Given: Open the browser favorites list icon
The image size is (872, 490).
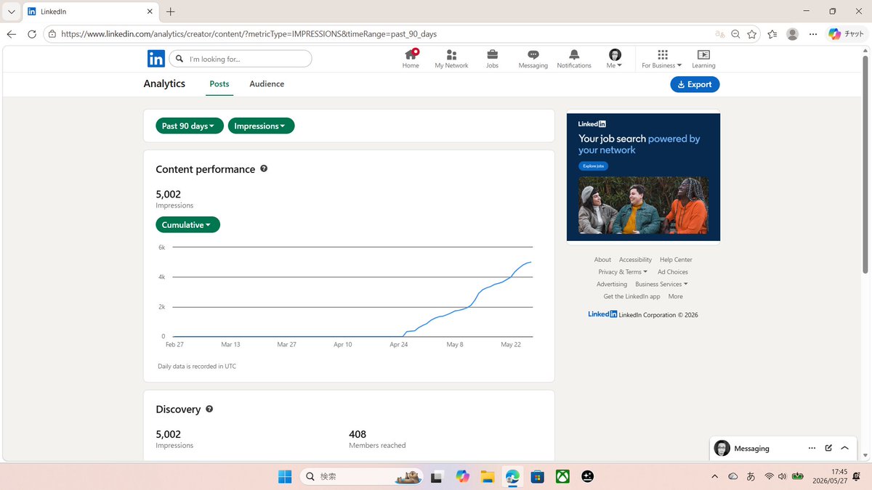Looking at the screenshot, I should pyautogui.click(x=772, y=34).
